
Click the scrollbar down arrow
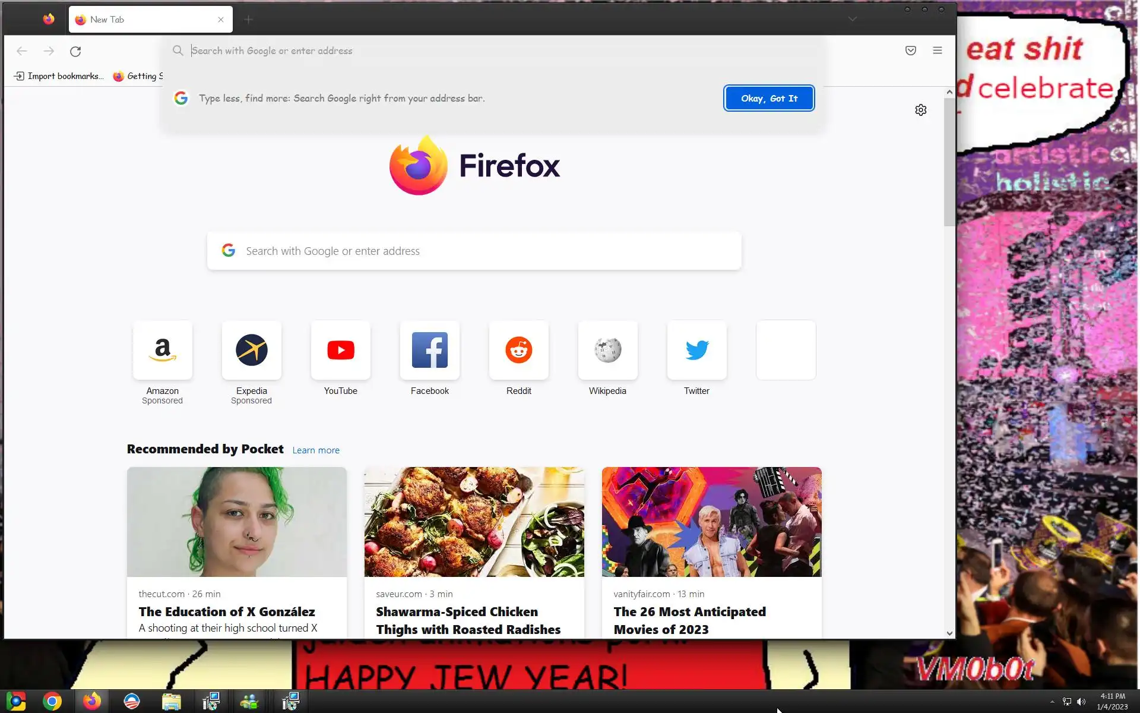949,633
